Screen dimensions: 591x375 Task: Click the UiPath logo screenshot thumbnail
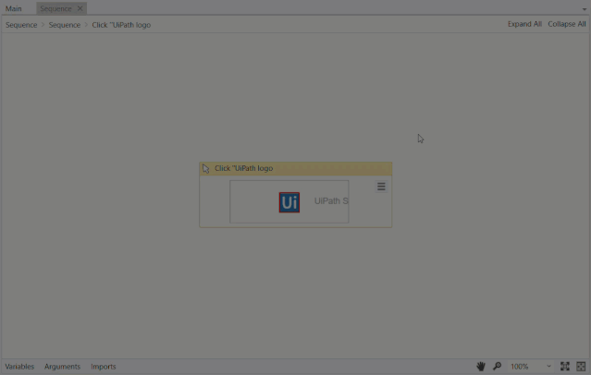289,201
